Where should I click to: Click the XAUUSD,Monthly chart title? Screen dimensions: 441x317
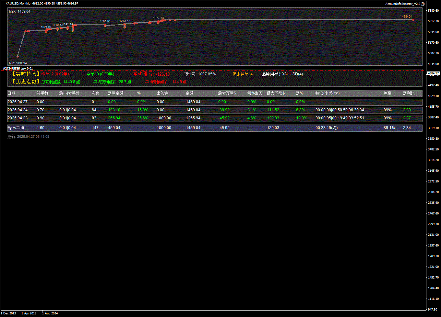(x=18, y=4)
